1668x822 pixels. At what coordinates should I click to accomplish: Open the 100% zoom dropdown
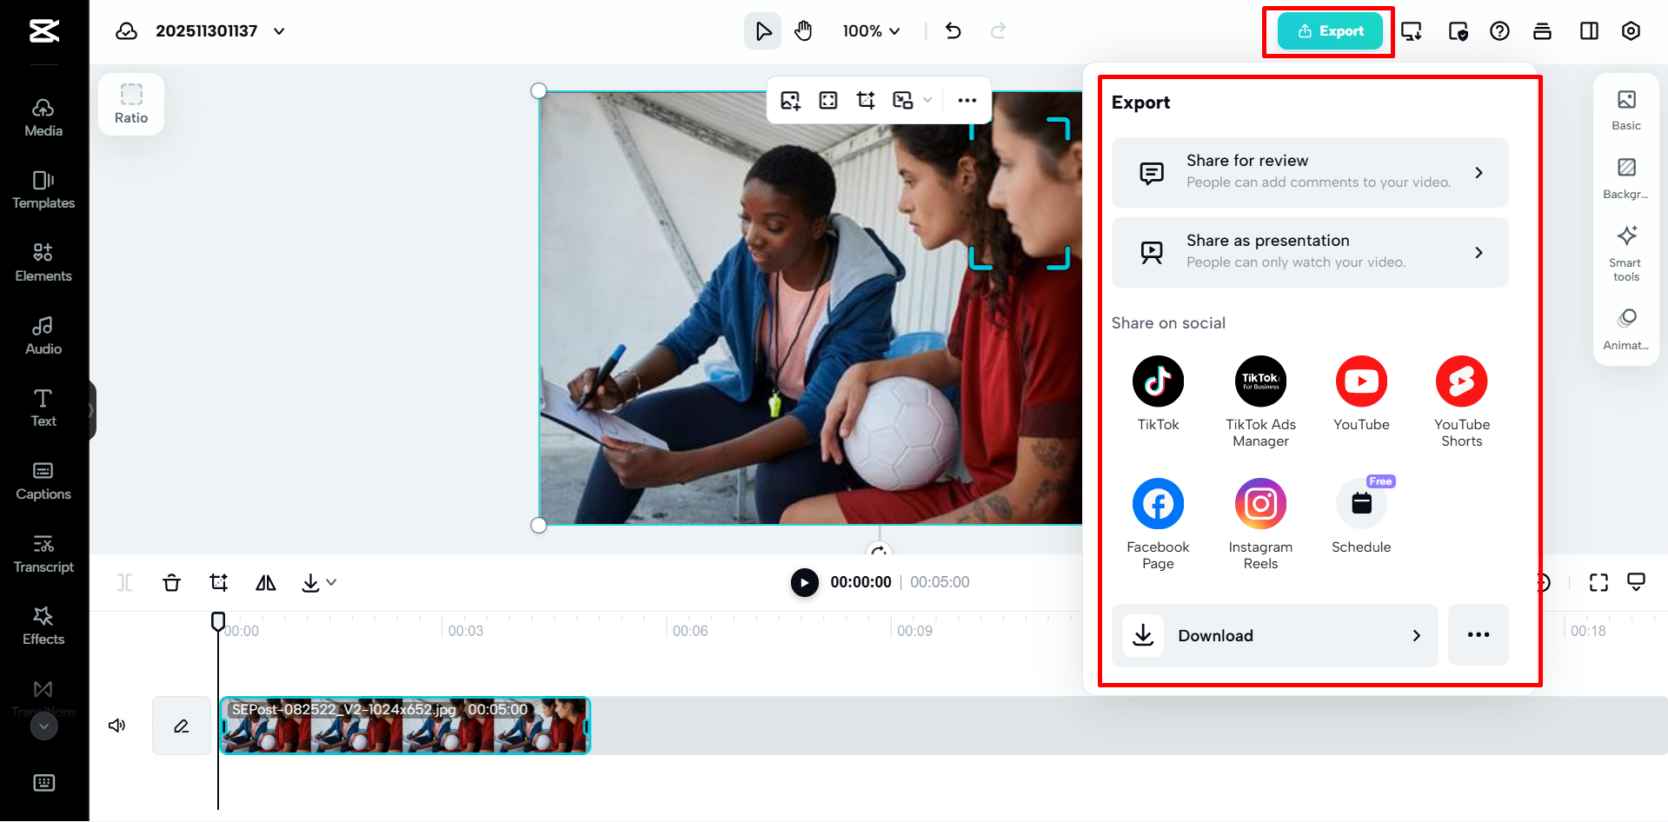click(871, 31)
